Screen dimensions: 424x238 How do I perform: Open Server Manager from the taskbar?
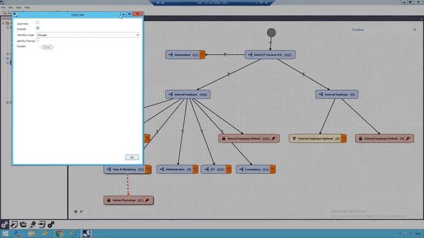pyautogui.click(x=18, y=233)
